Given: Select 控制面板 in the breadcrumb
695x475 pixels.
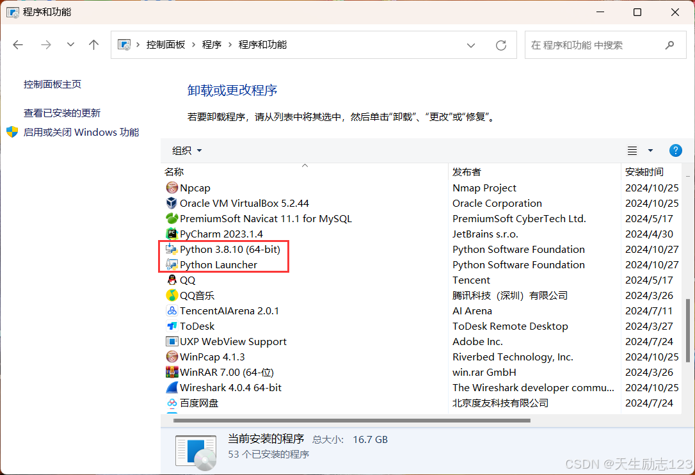Looking at the screenshot, I should (x=166, y=45).
